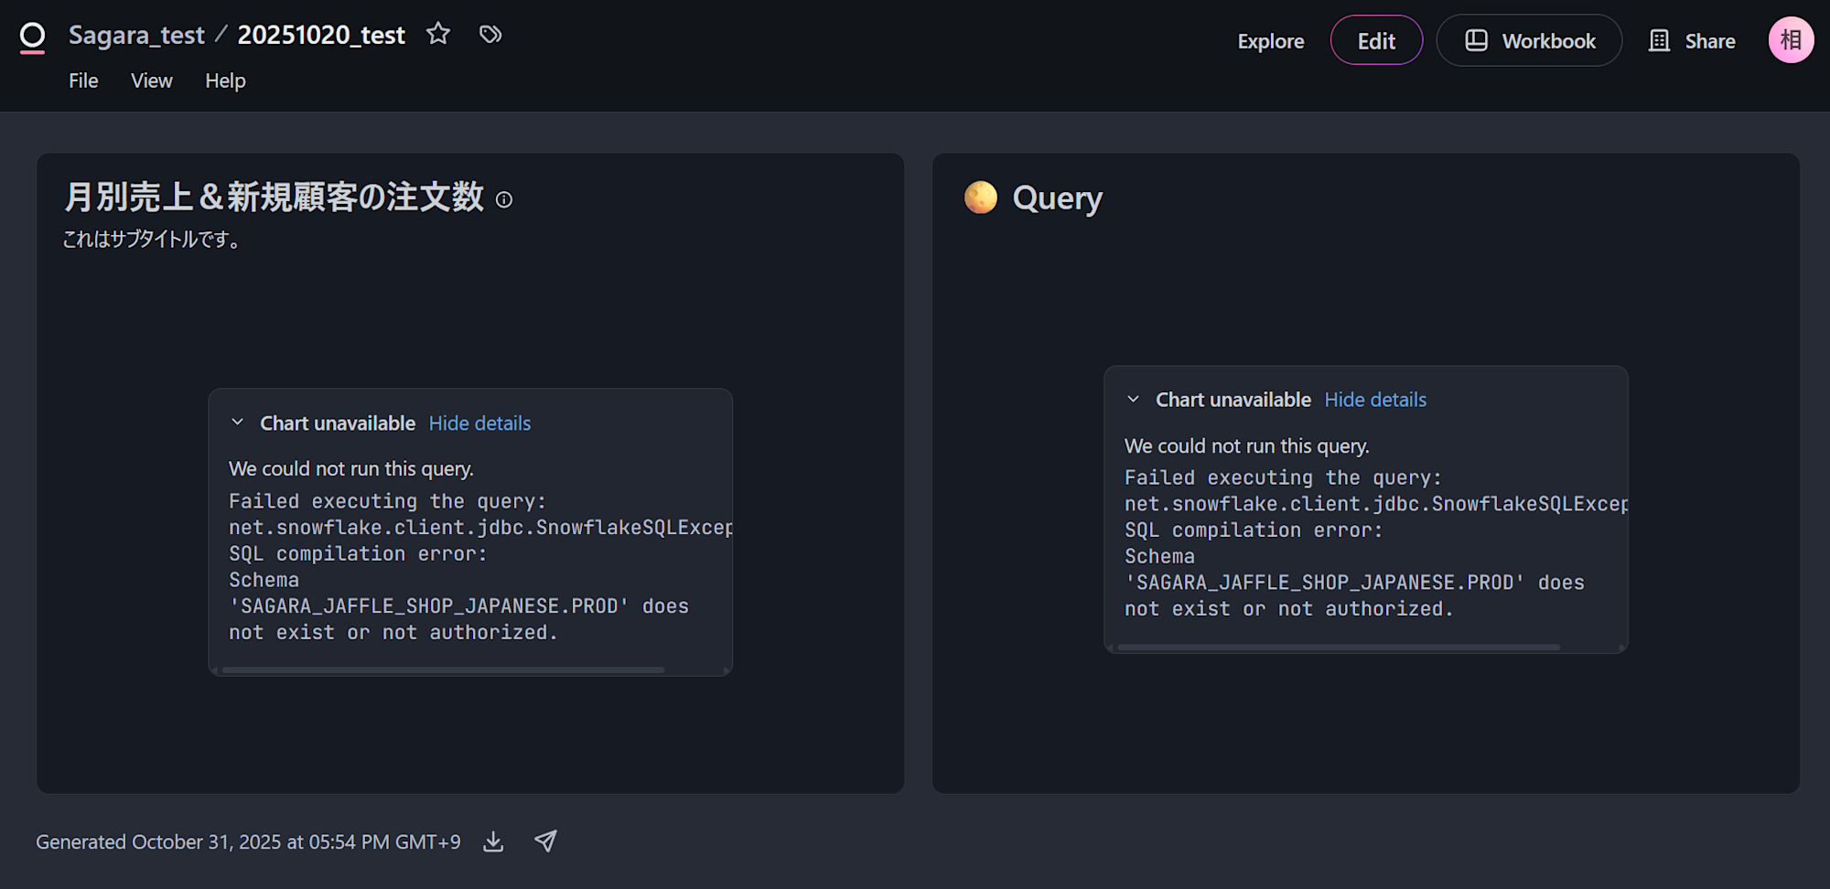Download the dashboard using the download icon
This screenshot has height=889, width=1830.
pyautogui.click(x=493, y=841)
